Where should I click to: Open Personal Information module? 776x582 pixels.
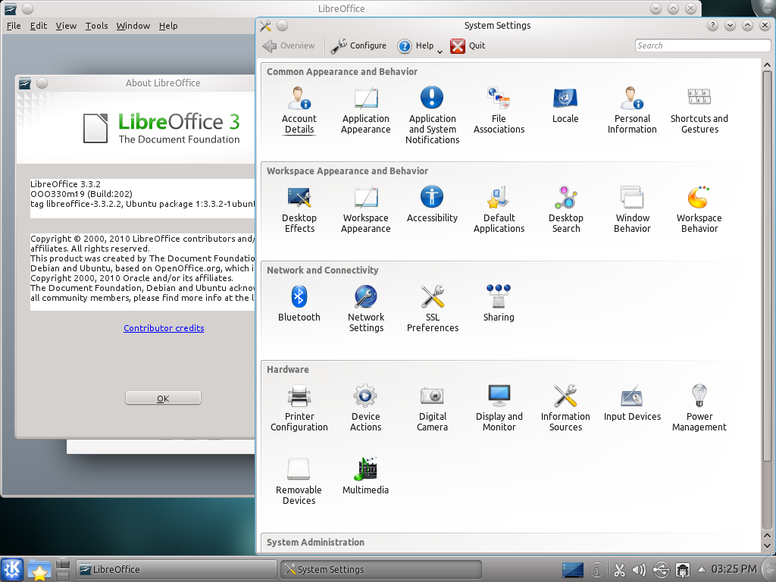coord(632,110)
